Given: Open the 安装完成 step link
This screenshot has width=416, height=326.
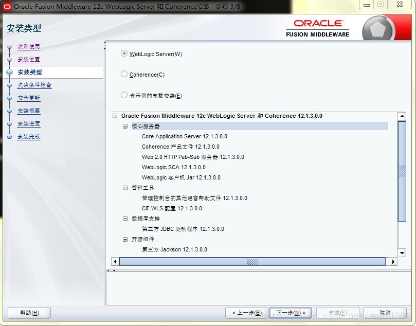Looking at the screenshot, I should [29, 137].
